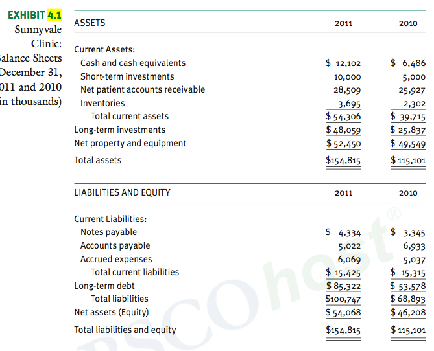Click the 2011 column header under Liabilities
434x351 pixels.
[344, 193]
